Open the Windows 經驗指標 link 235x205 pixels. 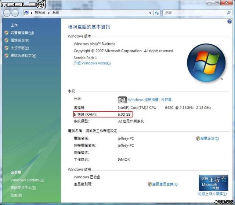coord(149,100)
